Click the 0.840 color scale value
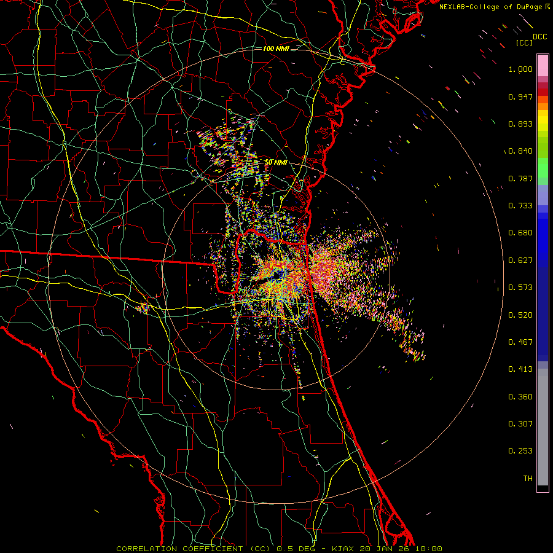Viewport: 553px width, 553px height. tap(520, 151)
